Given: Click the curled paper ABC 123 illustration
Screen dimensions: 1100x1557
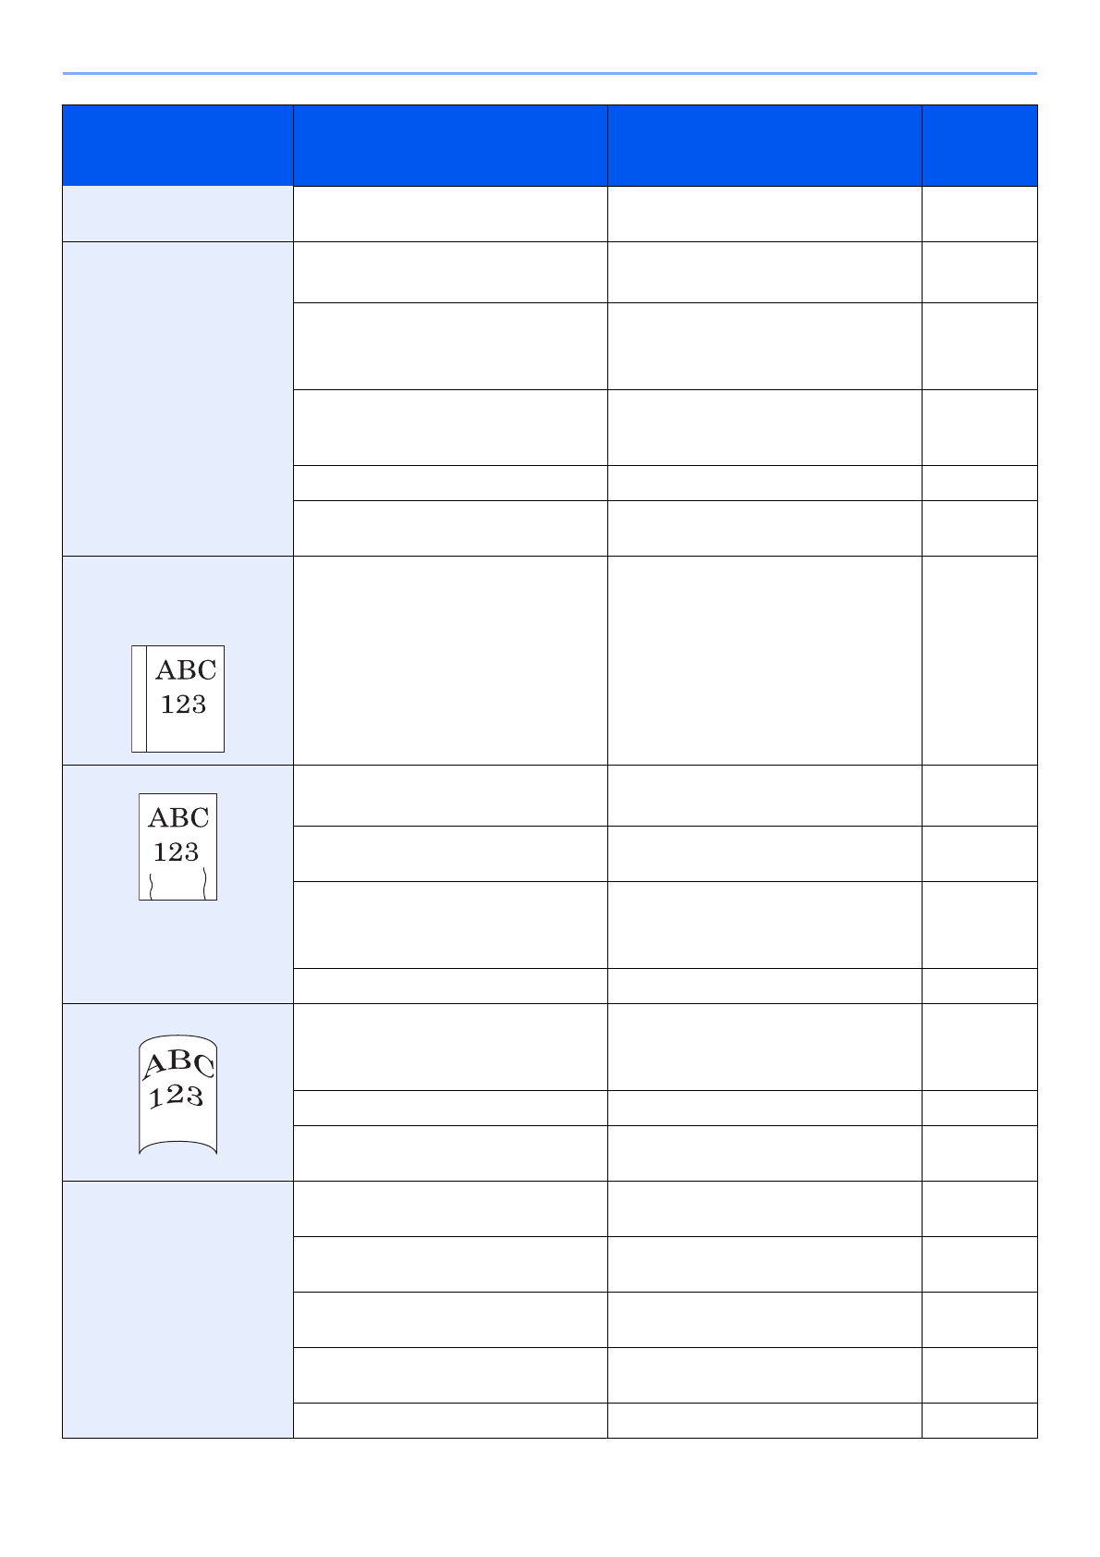Looking at the screenshot, I should [x=178, y=1097].
